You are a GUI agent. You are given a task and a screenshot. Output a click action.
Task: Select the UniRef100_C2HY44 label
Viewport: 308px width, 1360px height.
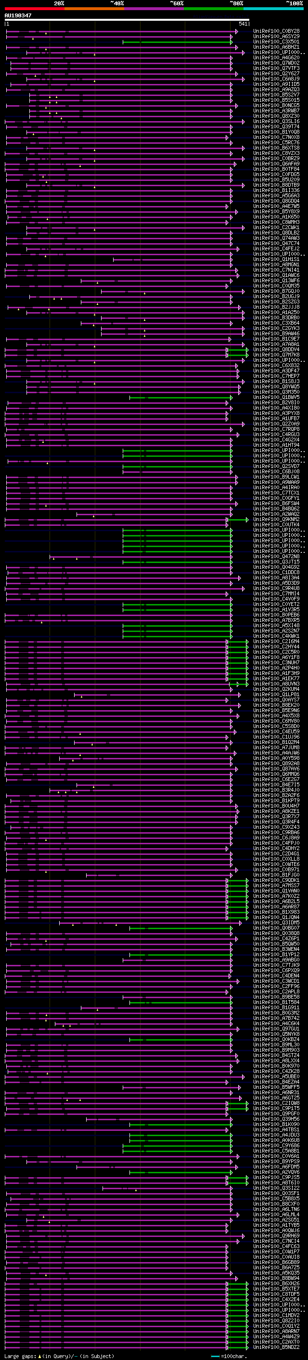276,646
